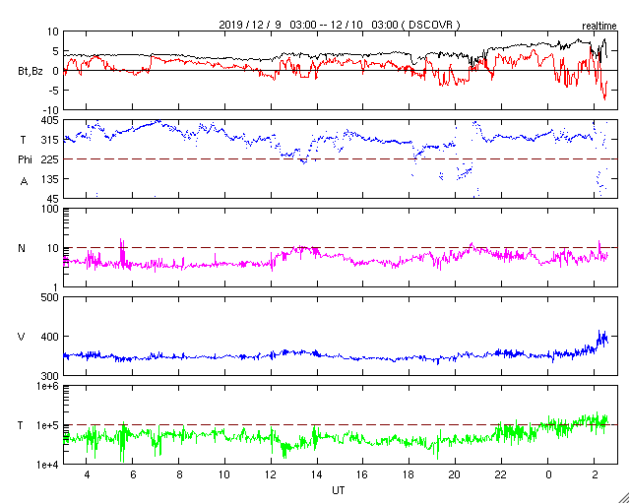Click the "400" tick on the V axis
This screenshot has height=504, width=630.
click(50, 337)
